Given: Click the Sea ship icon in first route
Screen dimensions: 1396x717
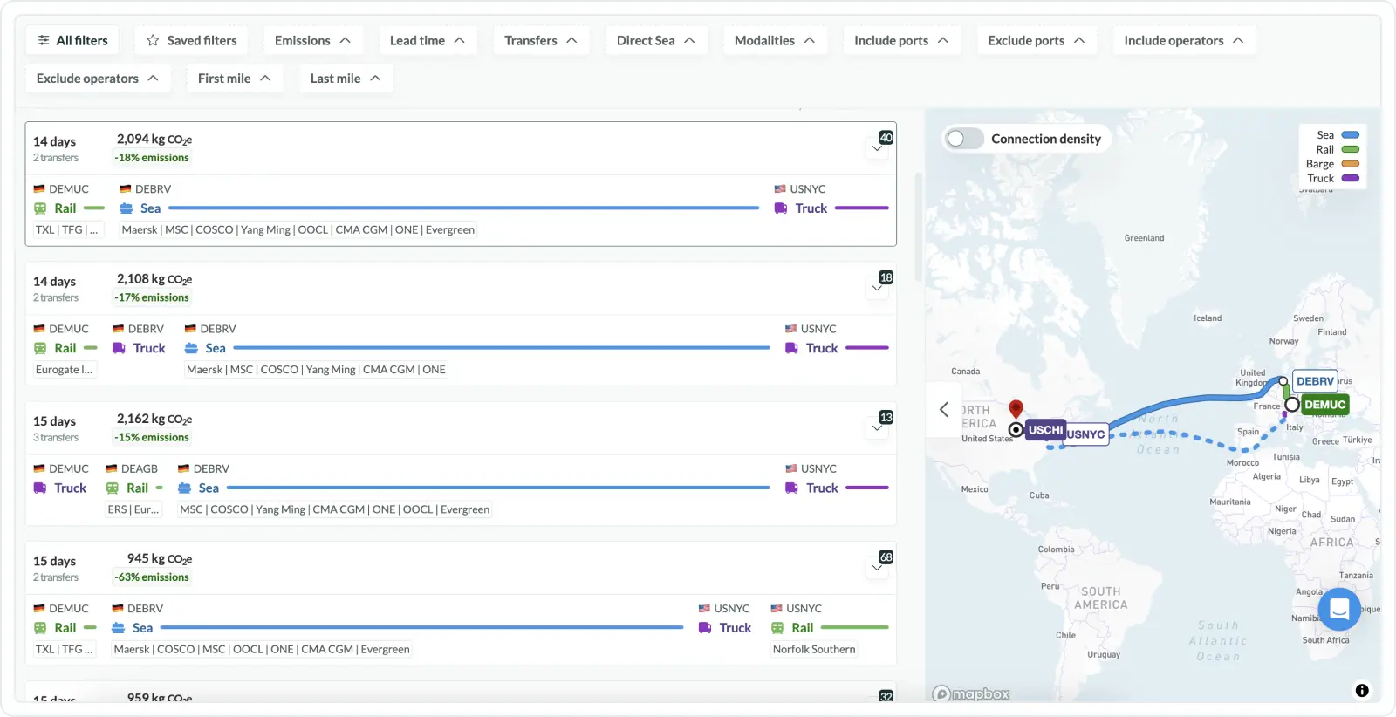Looking at the screenshot, I should point(127,208).
